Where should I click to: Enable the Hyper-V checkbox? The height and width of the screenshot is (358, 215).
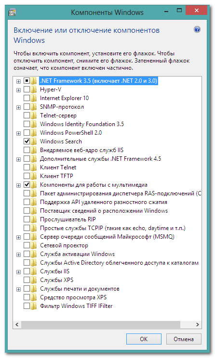click(27, 89)
